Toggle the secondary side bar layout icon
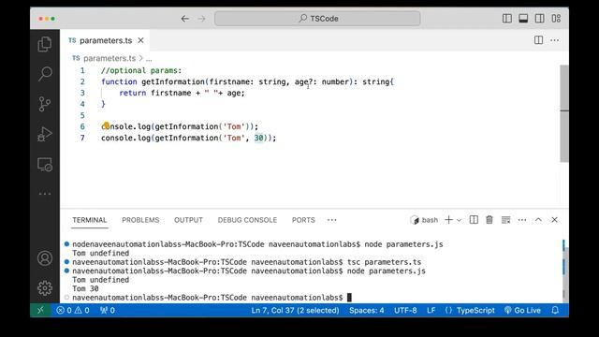The width and height of the screenshot is (599, 337). click(x=539, y=19)
